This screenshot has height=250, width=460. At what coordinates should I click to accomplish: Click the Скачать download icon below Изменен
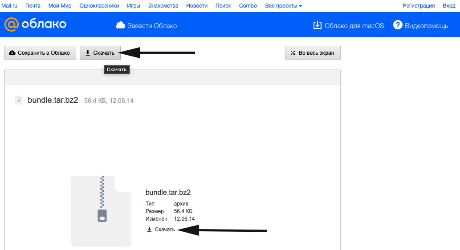(x=149, y=230)
